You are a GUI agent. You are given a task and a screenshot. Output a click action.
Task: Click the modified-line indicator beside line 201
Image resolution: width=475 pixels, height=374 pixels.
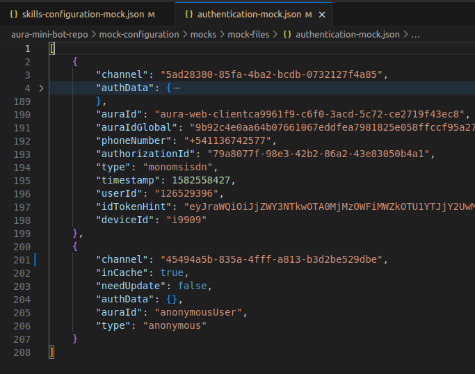point(35,260)
